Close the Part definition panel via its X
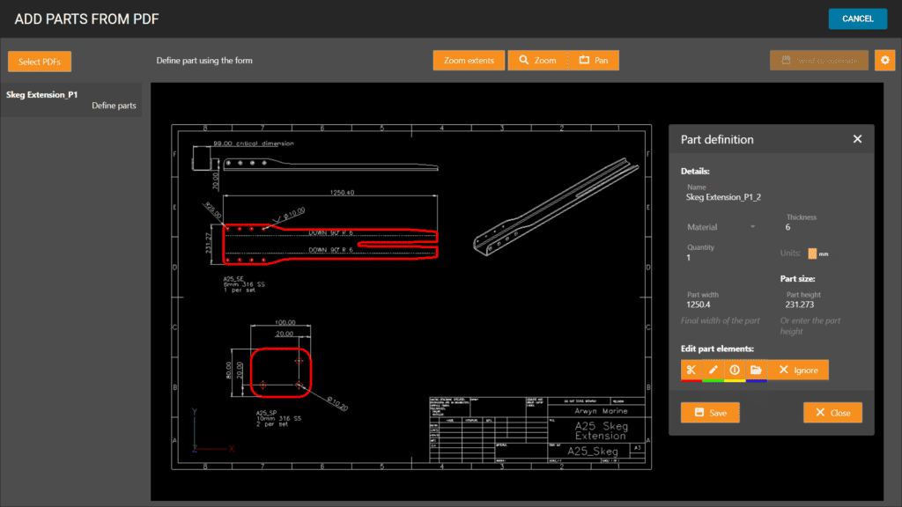The image size is (902, 507). tap(857, 138)
